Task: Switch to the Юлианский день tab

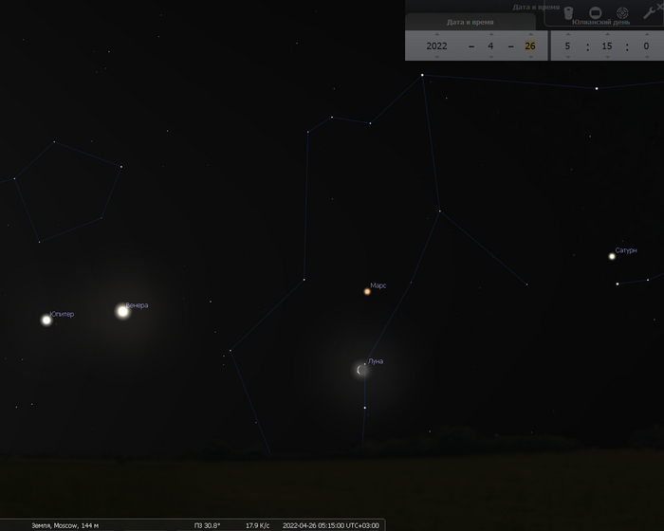Action: coord(600,22)
